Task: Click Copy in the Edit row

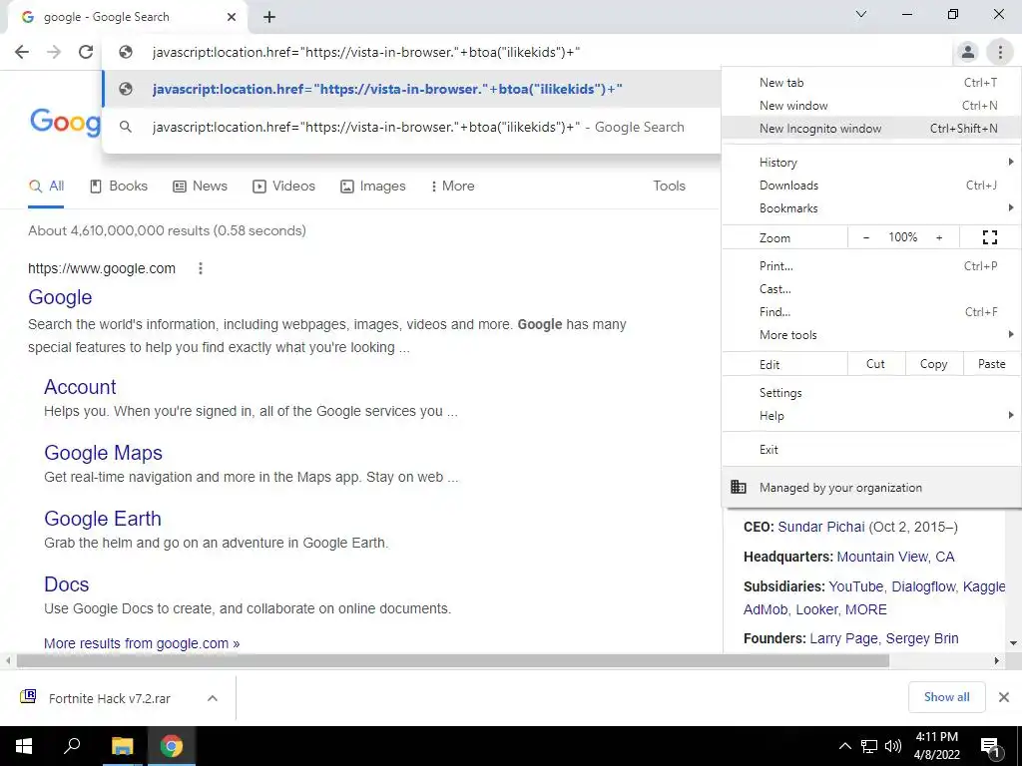Action: (933, 364)
